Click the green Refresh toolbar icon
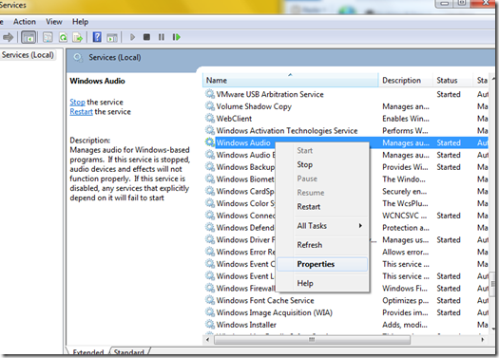The image size is (499, 358). point(63,38)
